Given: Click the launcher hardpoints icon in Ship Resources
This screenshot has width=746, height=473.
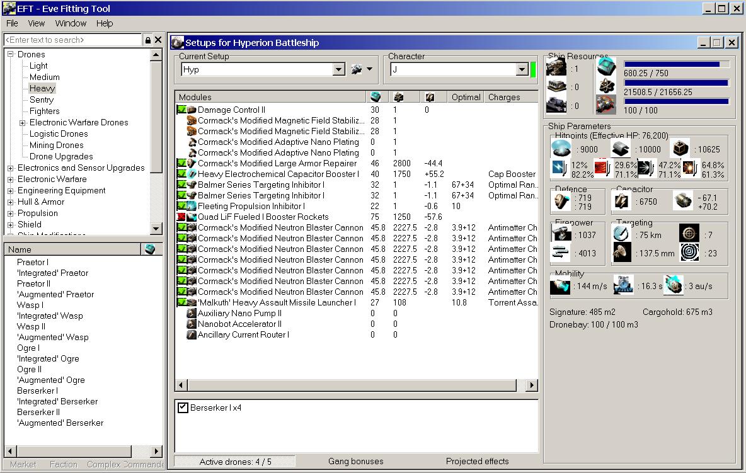Looking at the screenshot, I should click(556, 87).
